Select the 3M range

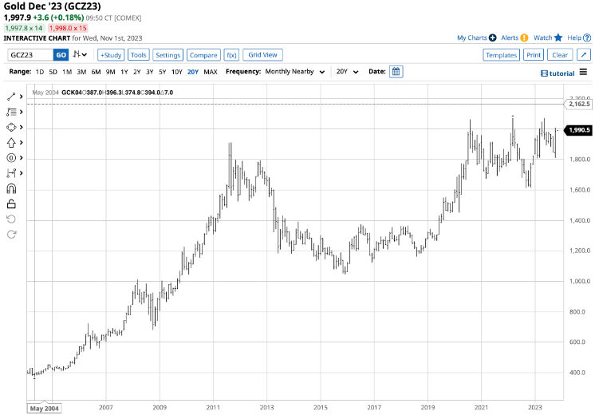tap(81, 72)
